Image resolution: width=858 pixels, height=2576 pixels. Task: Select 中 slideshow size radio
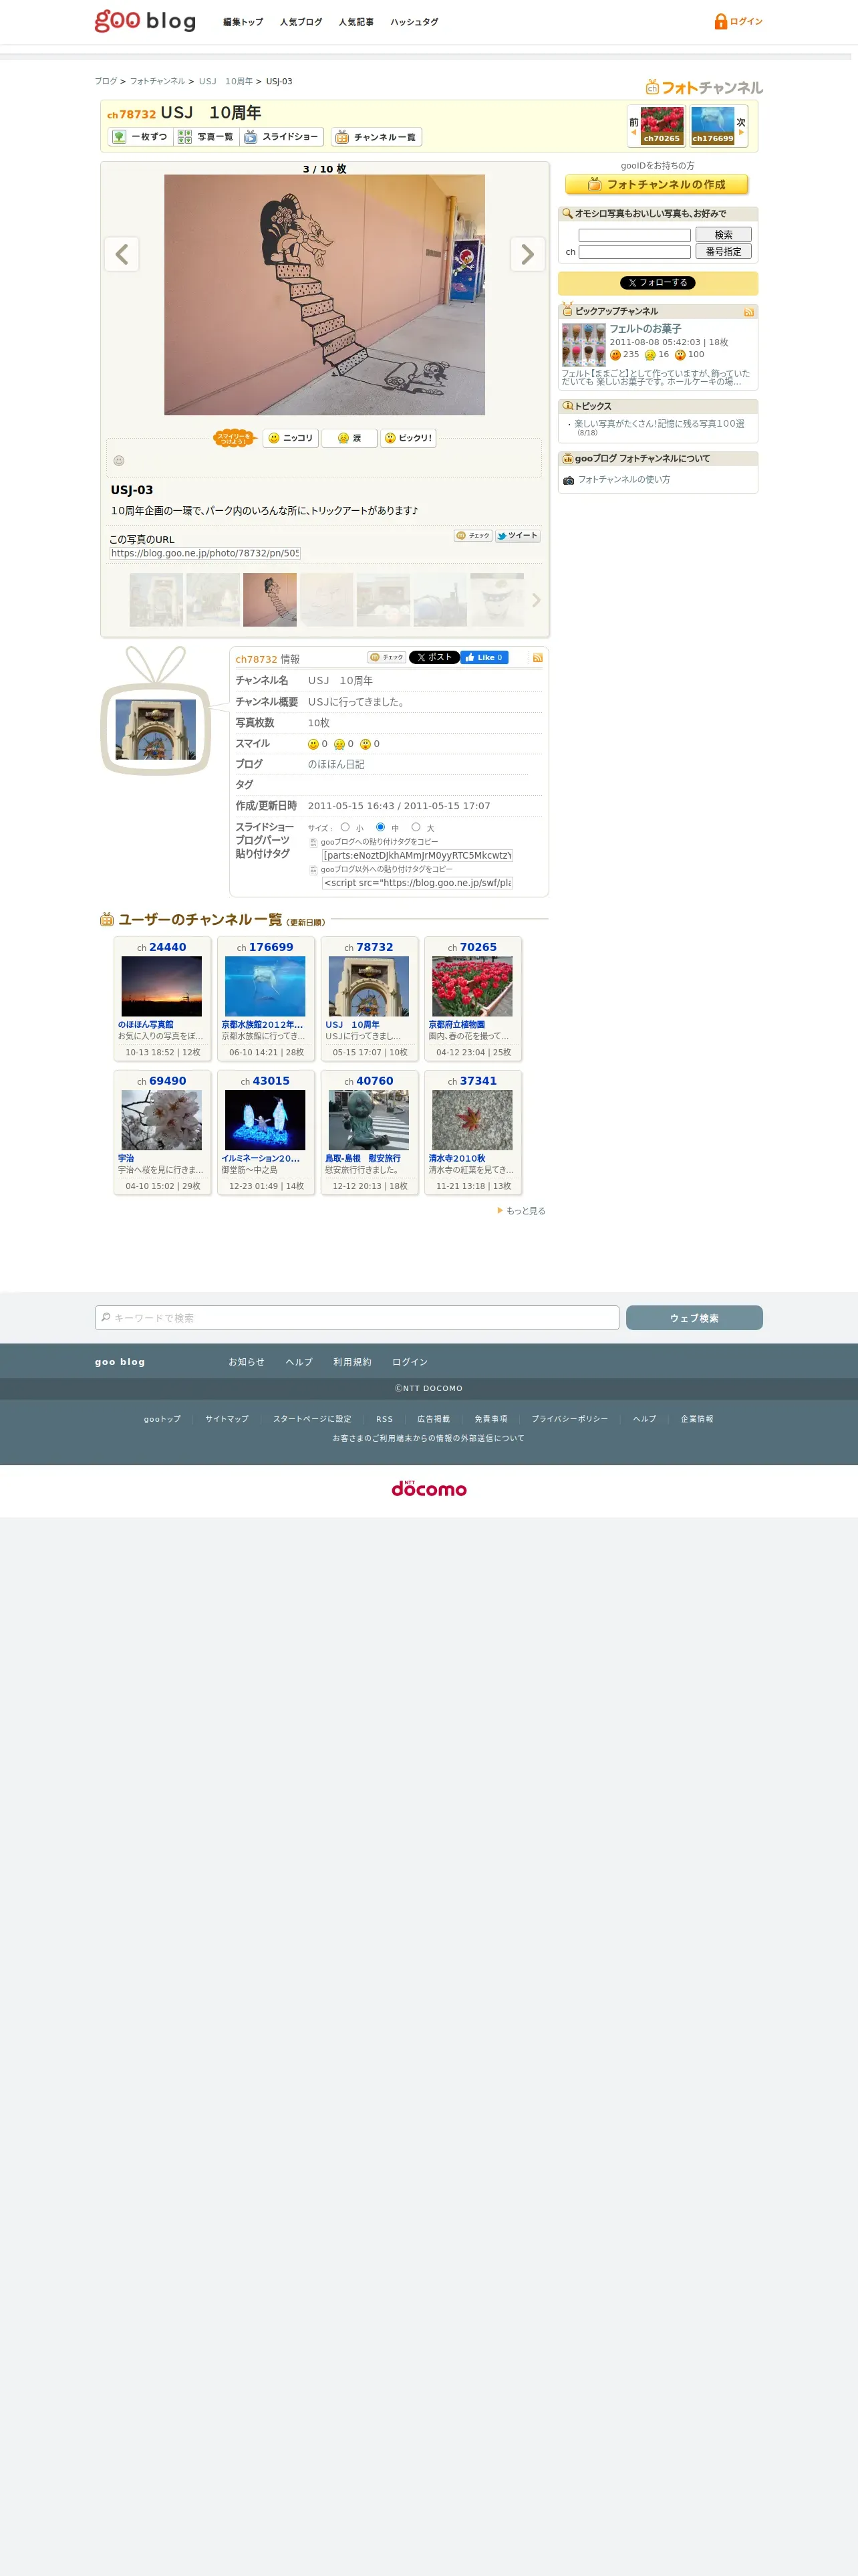click(381, 827)
